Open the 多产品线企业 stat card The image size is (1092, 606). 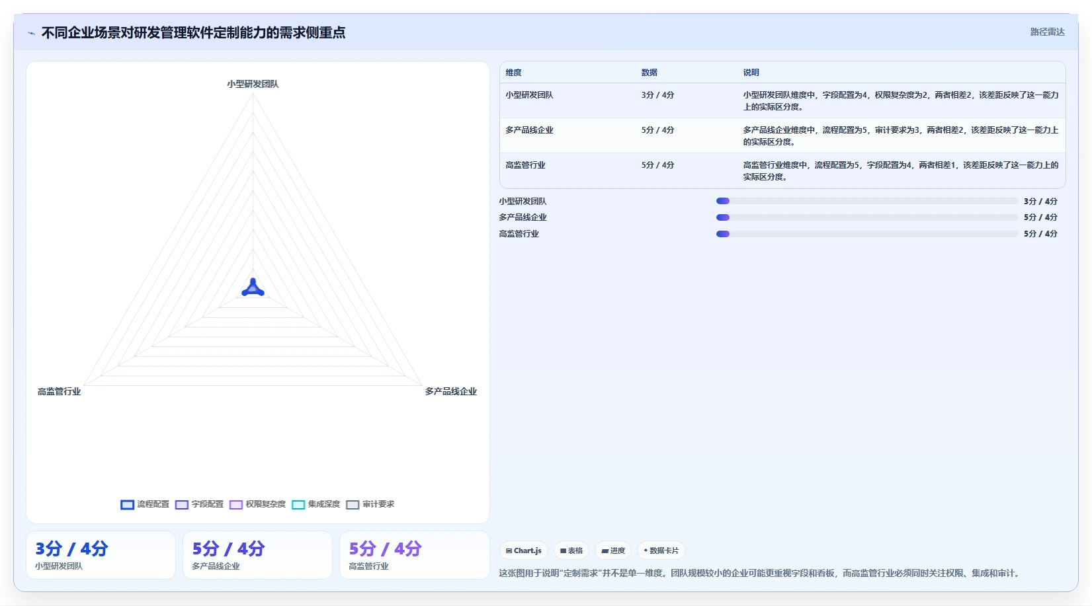click(x=257, y=555)
